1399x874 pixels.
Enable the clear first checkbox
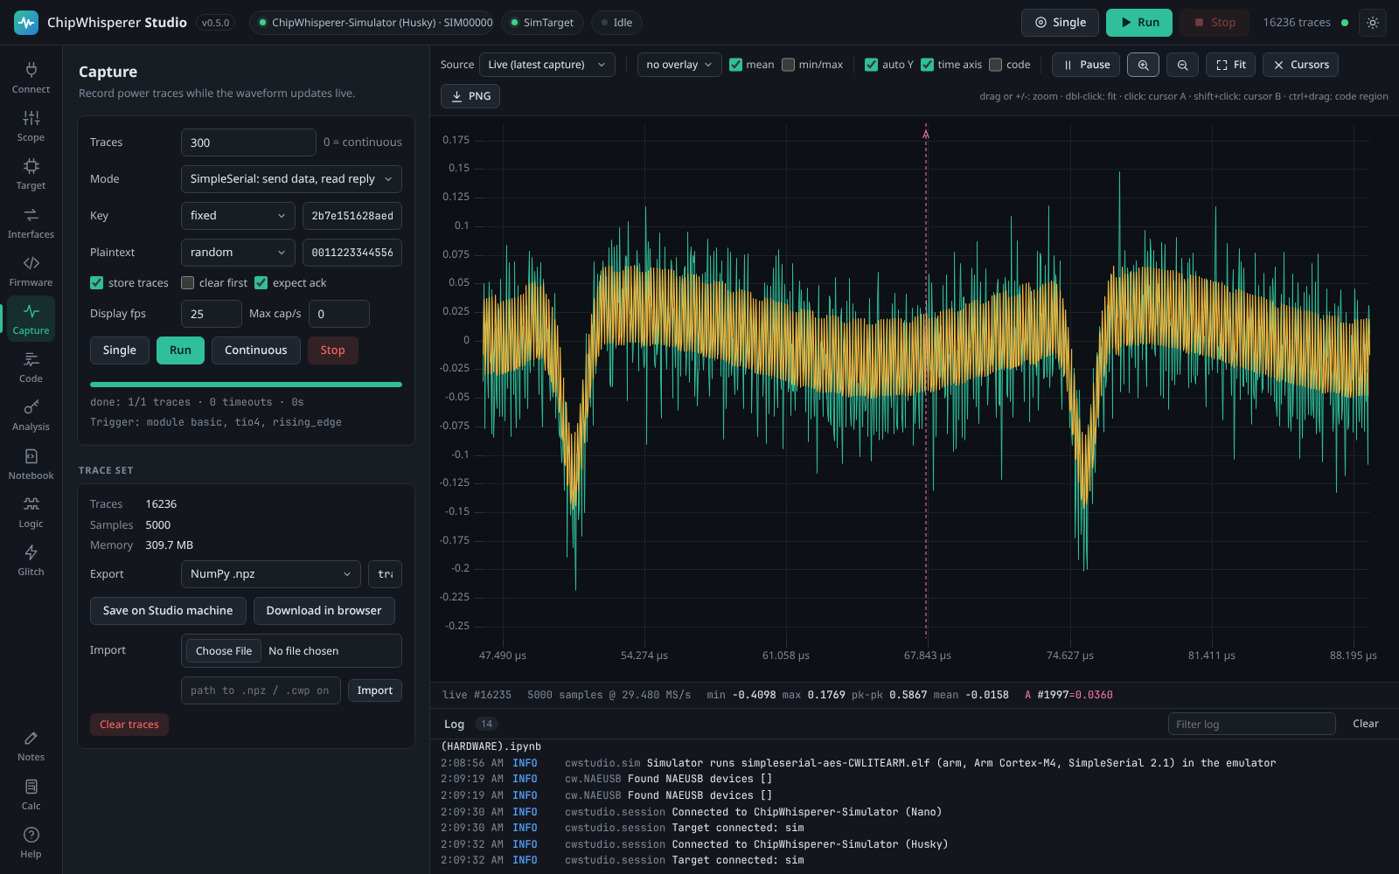click(187, 283)
